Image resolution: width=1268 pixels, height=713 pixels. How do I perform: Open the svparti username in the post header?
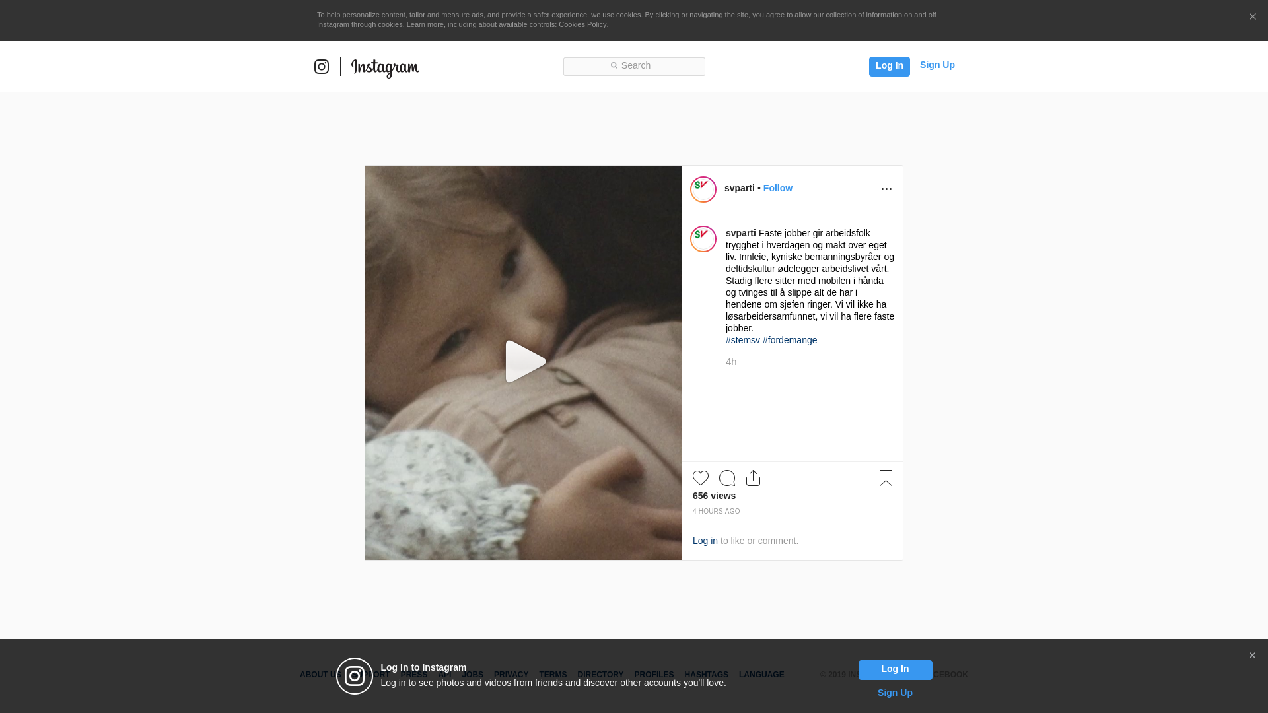pos(739,188)
